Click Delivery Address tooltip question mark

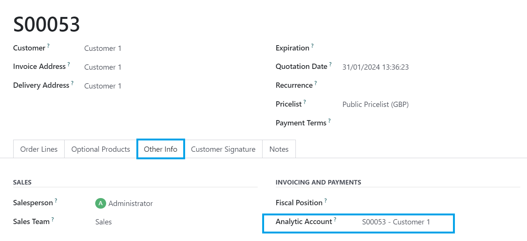[x=72, y=83]
